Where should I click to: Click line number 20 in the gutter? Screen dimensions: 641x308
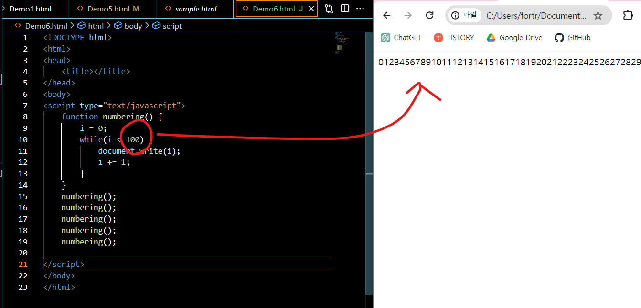tap(23, 253)
